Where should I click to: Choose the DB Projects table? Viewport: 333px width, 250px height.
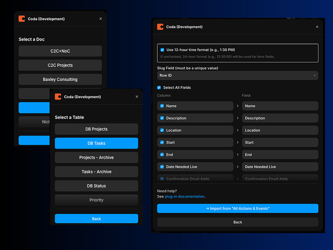[x=96, y=129]
